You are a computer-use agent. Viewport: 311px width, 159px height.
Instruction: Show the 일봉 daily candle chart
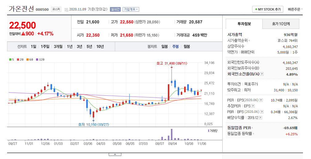click(164, 46)
